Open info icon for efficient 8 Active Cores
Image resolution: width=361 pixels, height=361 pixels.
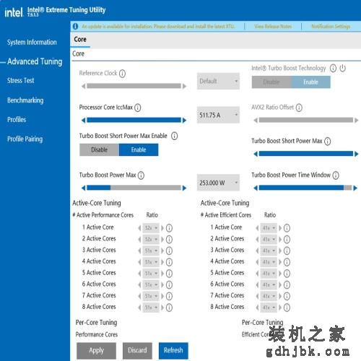287,308
